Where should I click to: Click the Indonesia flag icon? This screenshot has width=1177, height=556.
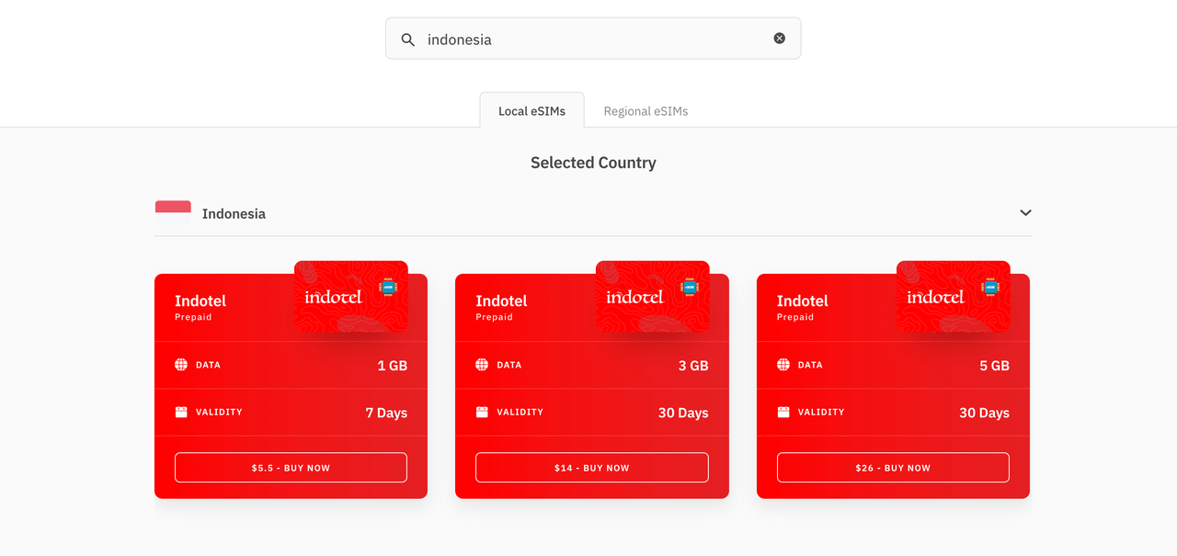pos(173,212)
